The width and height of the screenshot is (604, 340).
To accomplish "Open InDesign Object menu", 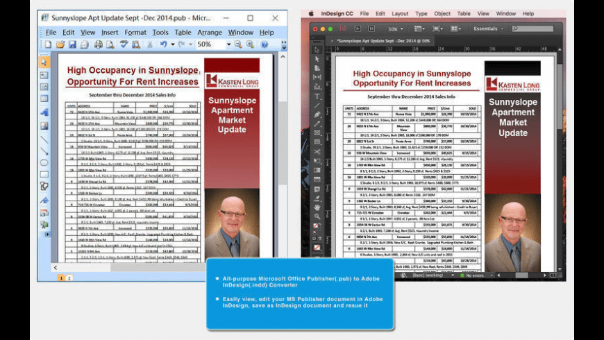I will click(x=442, y=13).
